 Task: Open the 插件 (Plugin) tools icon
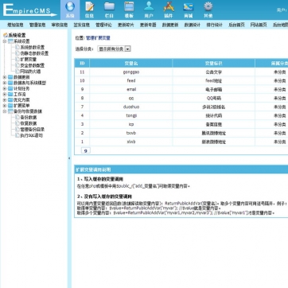(169, 6)
